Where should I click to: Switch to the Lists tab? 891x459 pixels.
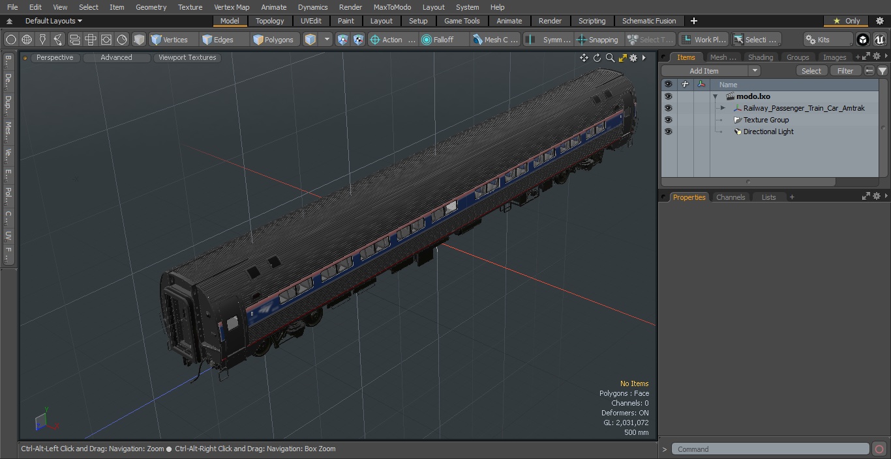point(768,197)
